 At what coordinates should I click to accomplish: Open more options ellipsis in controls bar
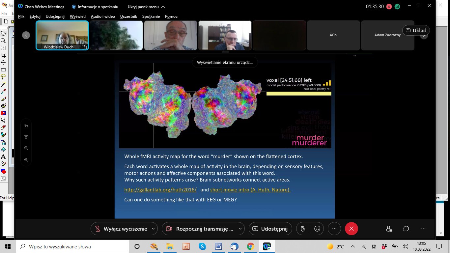pyautogui.click(x=334, y=229)
